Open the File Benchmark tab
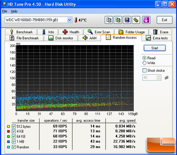This screenshot has height=155, width=177. click(24, 38)
